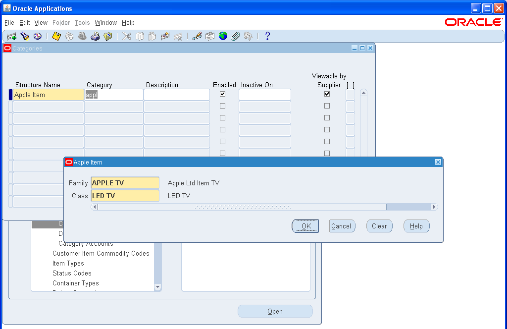Click the Close Form folder icon
Screen dimensions: 507x329
pyautogui.click(x=107, y=36)
